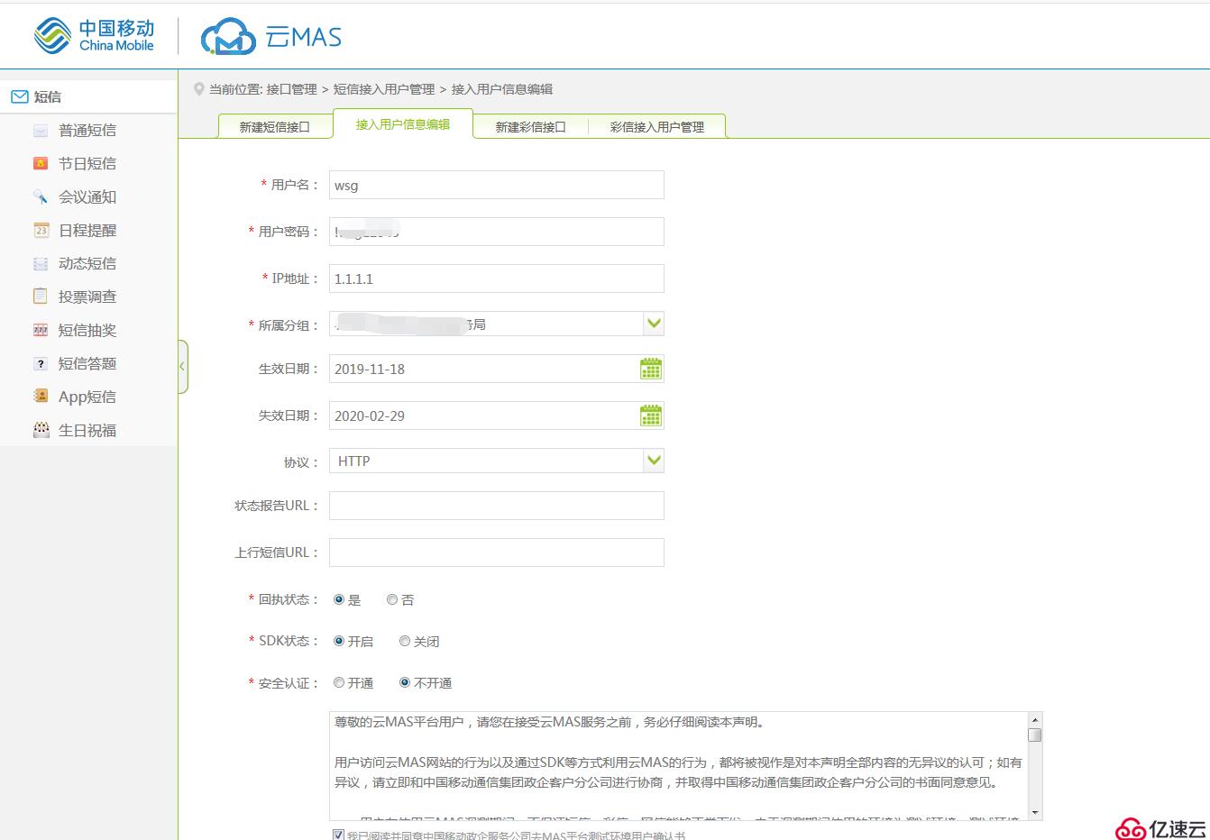Open 会议通知 in the sidebar
Screen dimensions: 1210x840
87,196
